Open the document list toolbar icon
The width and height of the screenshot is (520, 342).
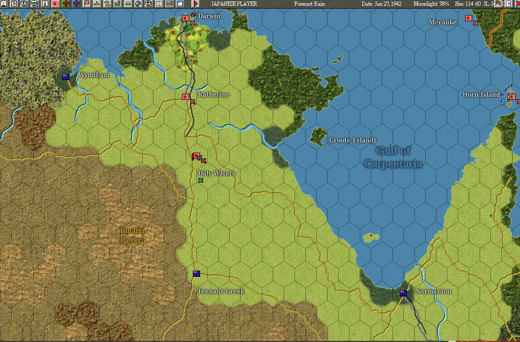coord(14,4)
